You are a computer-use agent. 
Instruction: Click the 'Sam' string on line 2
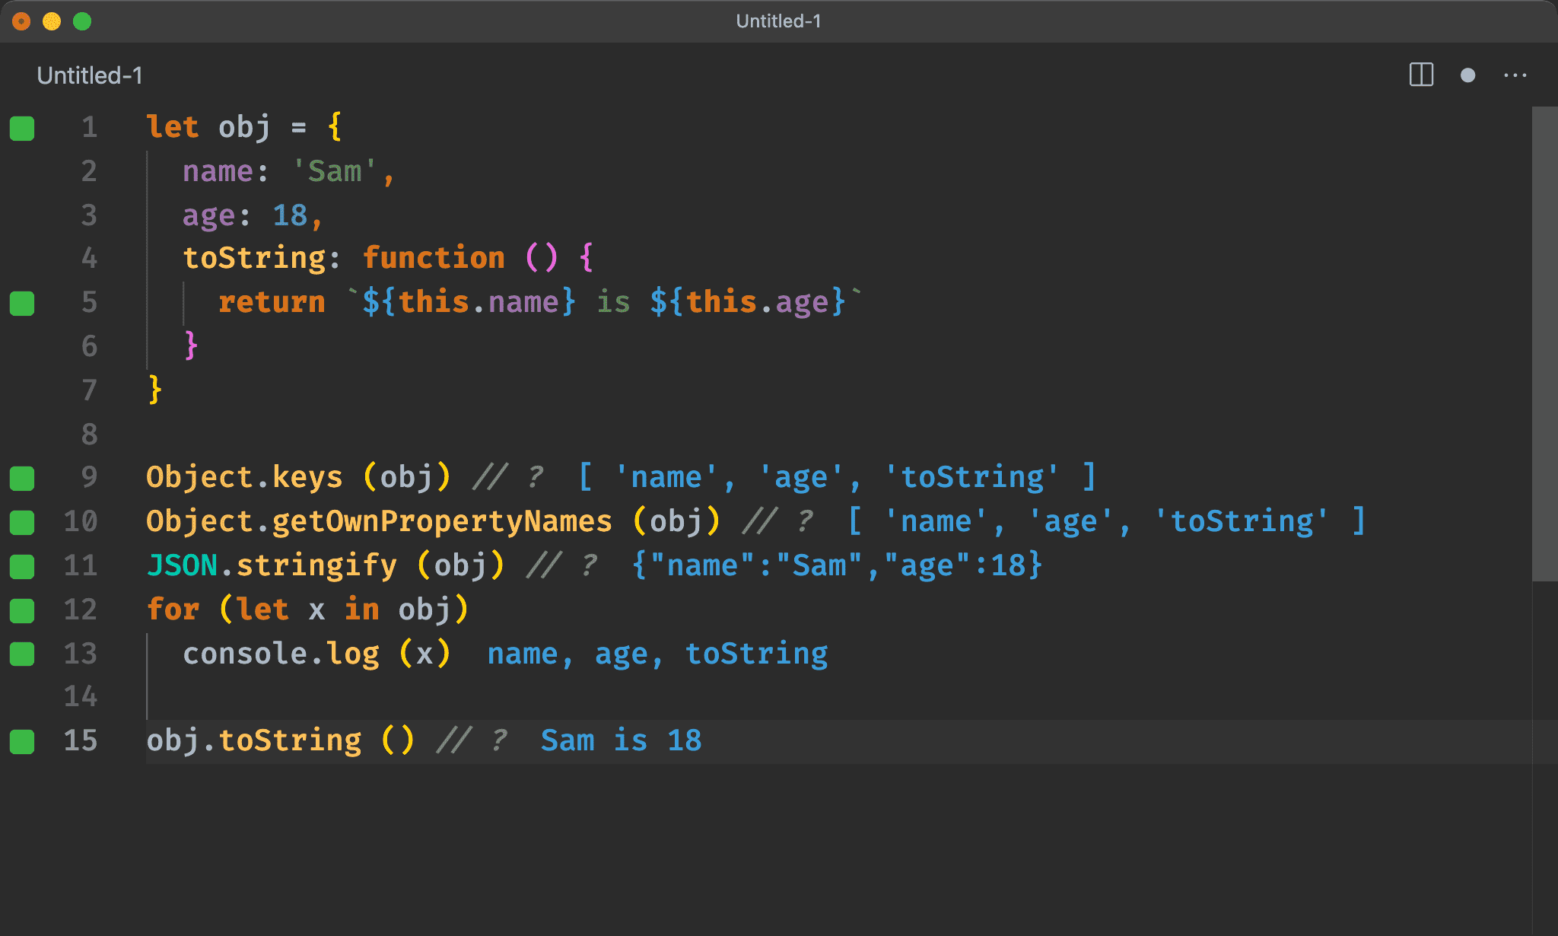tap(335, 172)
